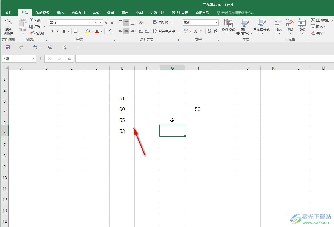Toggle Top Align
This screenshot has width=334, height=227.
point(120,22)
